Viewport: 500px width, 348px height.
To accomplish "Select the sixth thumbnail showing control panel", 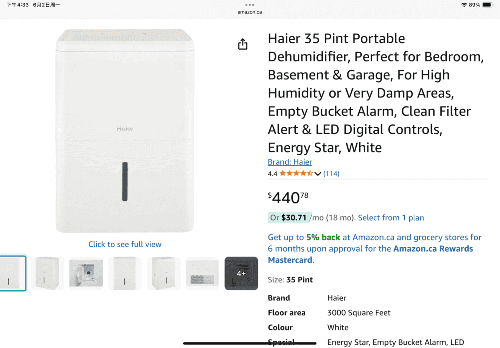I will click(202, 273).
